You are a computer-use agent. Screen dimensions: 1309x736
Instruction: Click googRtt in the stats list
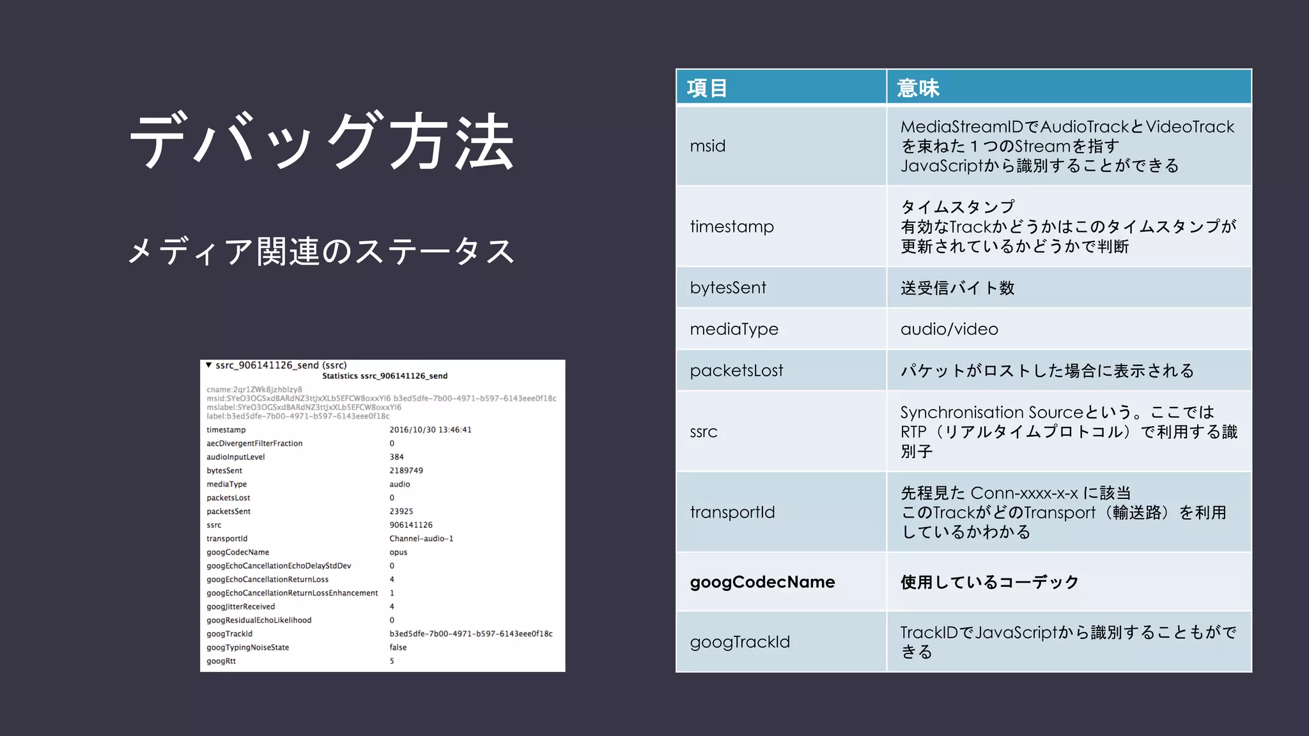tap(221, 661)
